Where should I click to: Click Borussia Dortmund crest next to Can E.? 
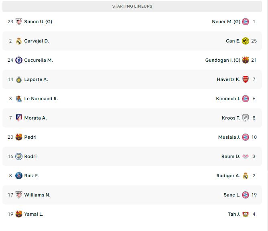[x=246, y=41]
